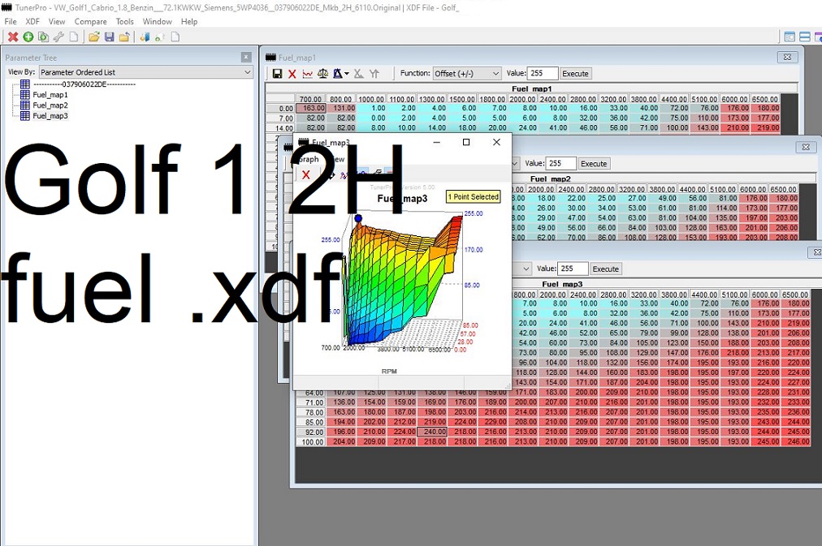Click Execute in the Fuel_map2 window

coord(593,163)
